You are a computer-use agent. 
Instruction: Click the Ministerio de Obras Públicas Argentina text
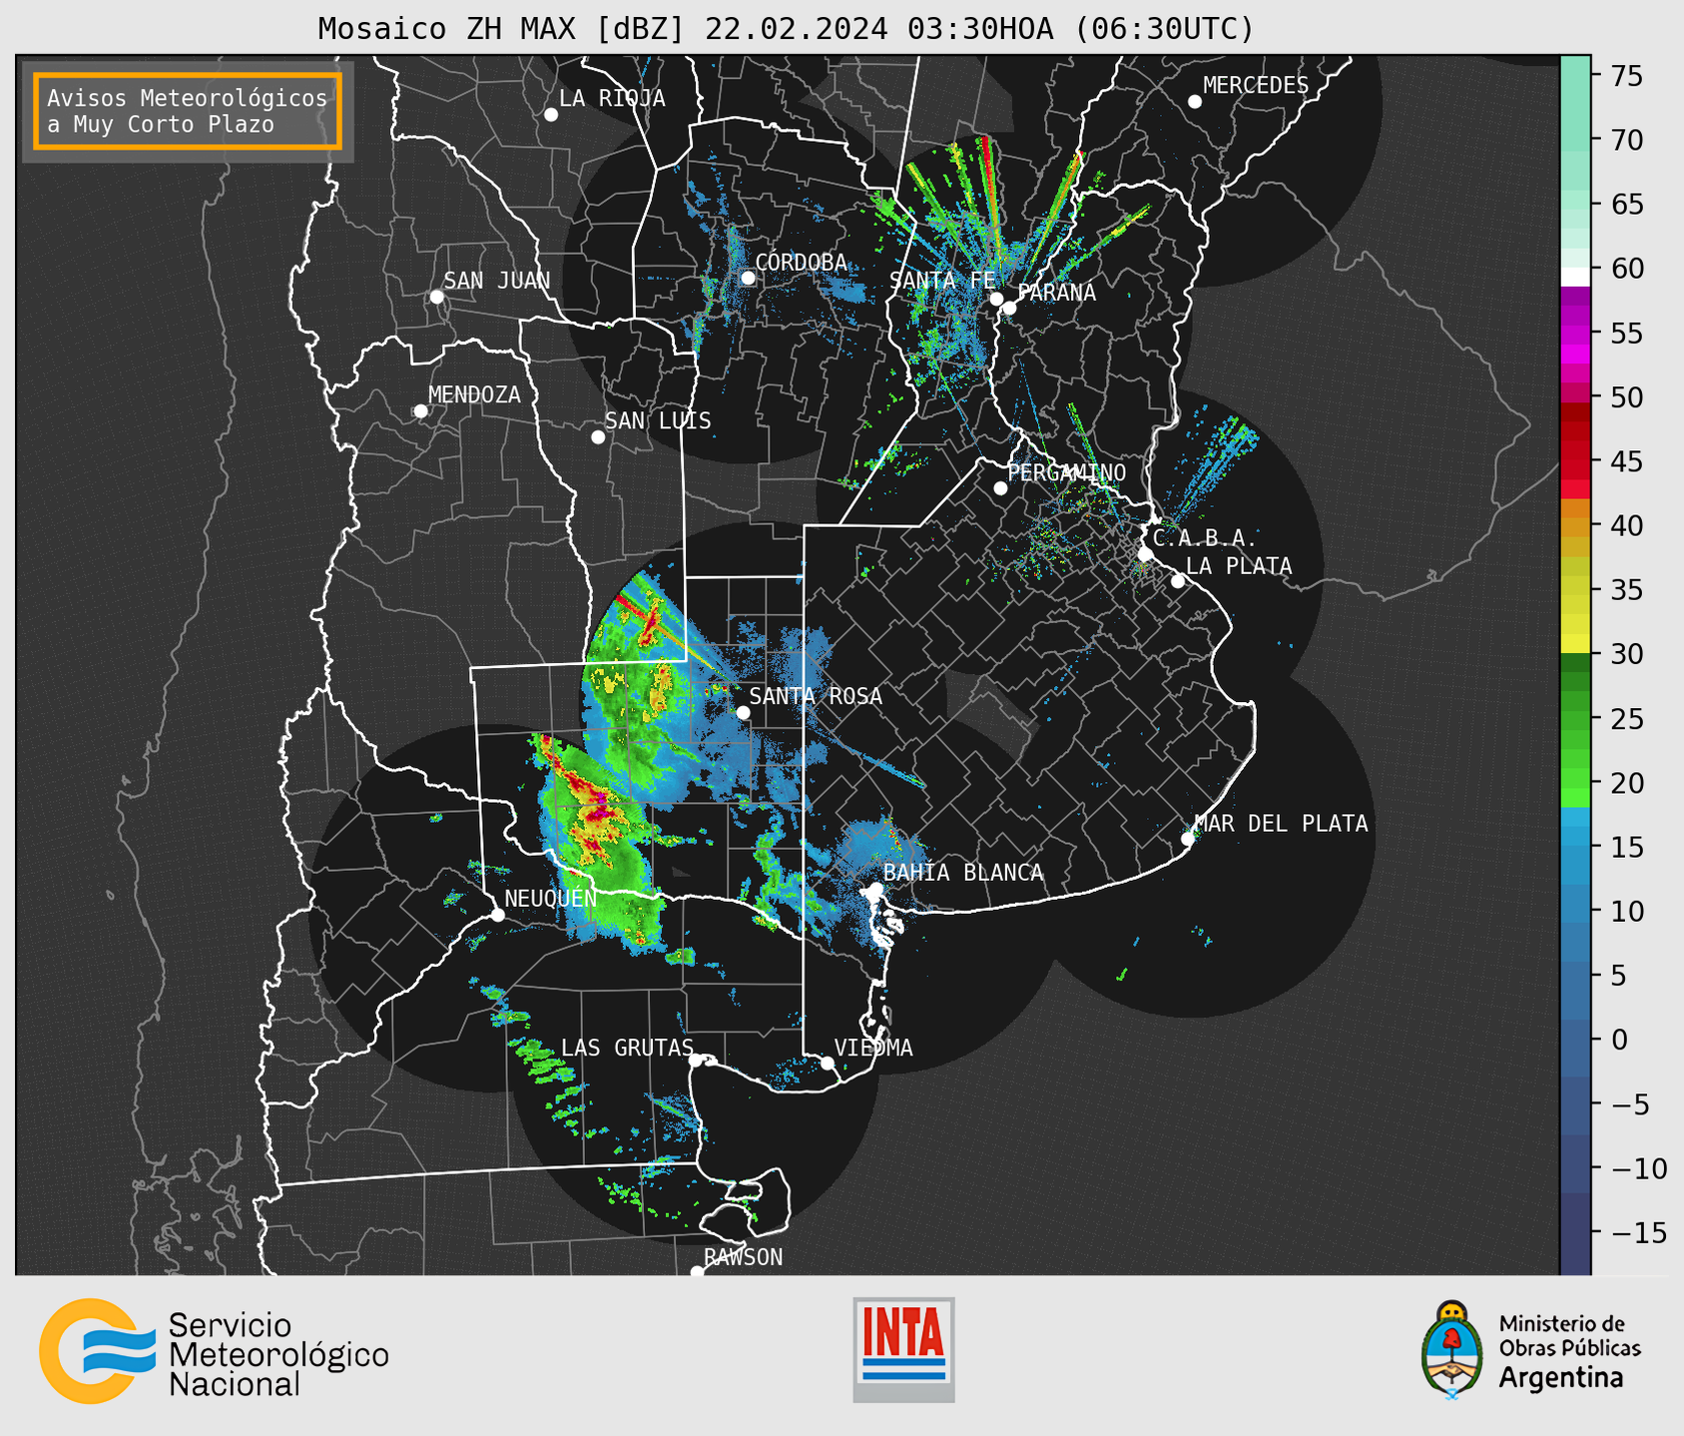tap(1569, 1351)
